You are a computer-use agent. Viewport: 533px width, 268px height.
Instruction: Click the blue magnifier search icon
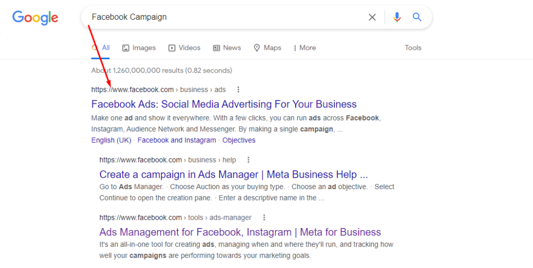(x=417, y=17)
